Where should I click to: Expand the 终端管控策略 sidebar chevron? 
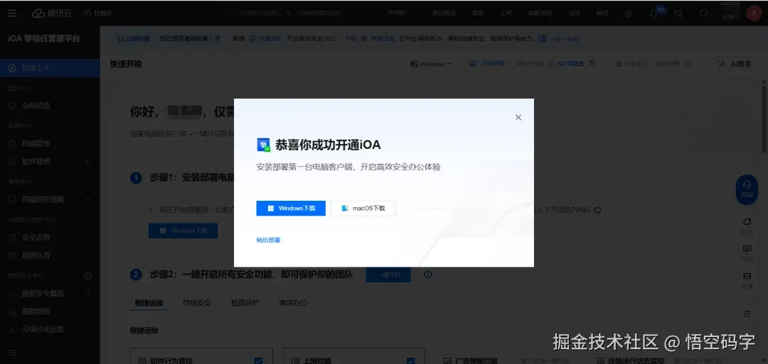point(88,200)
